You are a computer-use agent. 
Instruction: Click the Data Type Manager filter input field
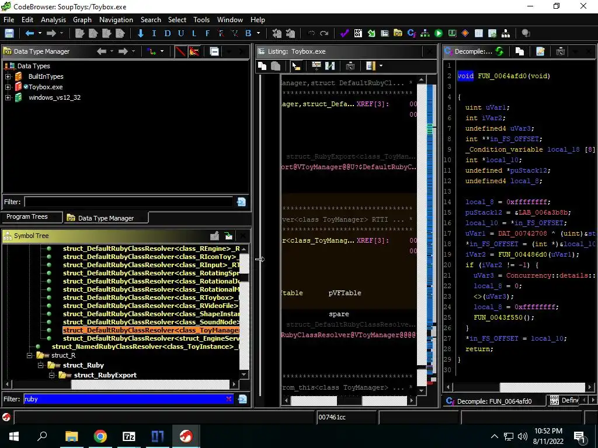point(129,202)
